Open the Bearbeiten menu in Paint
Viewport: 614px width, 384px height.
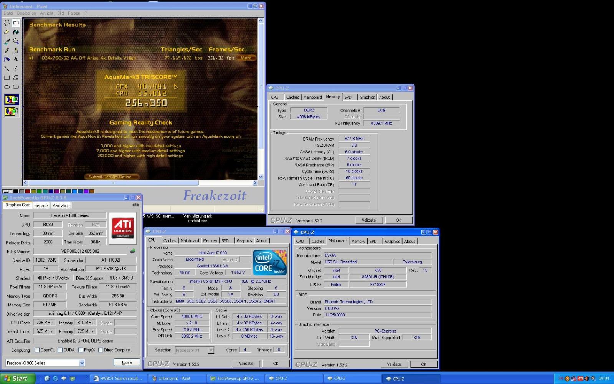point(26,13)
